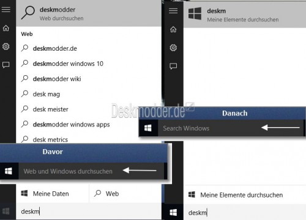Select suggestion deskmodder windows apps

78,125
